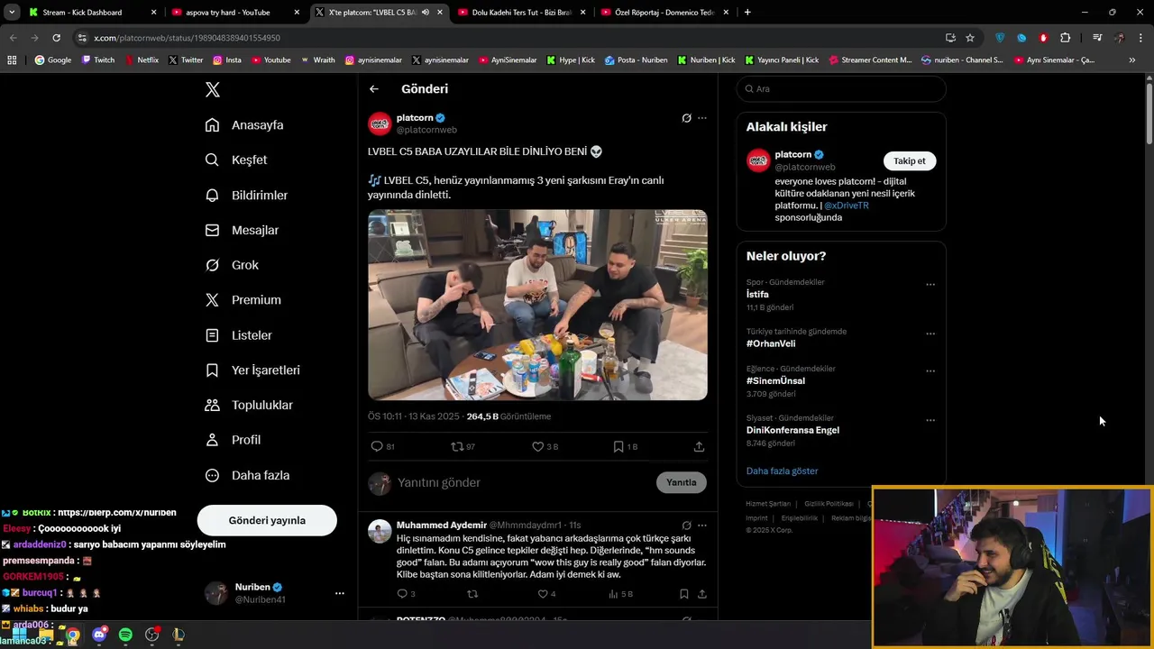Open Hype | Kick bookmark
1154x649 pixels.
tap(571, 60)
